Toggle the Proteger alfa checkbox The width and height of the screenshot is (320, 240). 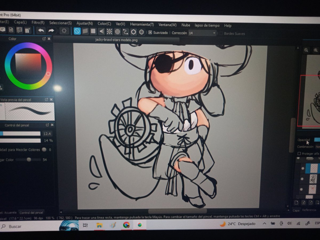299,154
